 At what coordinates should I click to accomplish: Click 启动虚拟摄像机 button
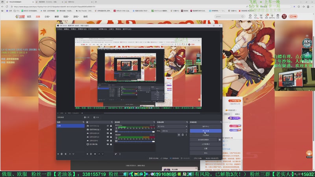click(x=204, y=140)
